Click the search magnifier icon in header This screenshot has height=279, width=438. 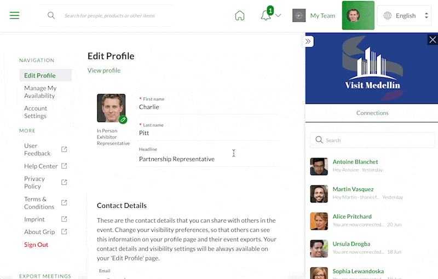coord(51,15)
